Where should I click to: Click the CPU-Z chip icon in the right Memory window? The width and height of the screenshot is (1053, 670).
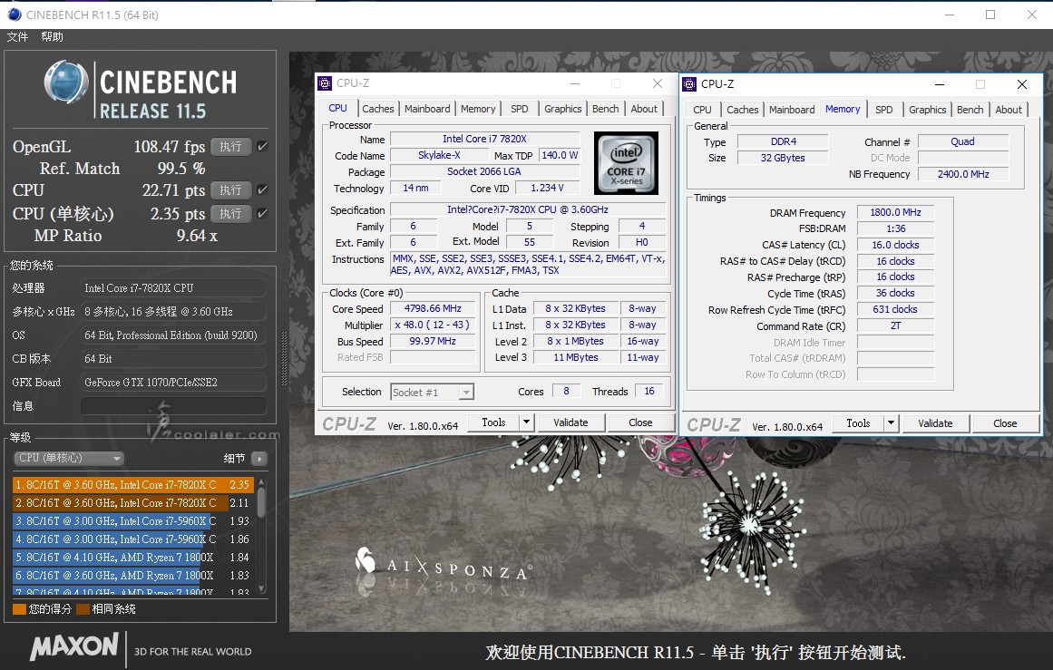689,84
